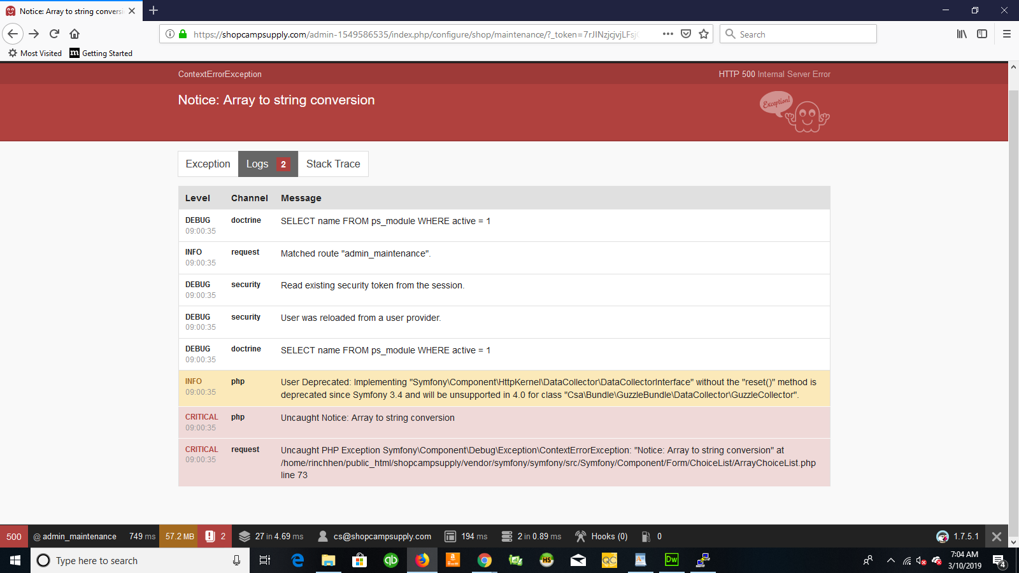Open the PrestaShop 1.7.5.1 version panel

tap(957, 536)
